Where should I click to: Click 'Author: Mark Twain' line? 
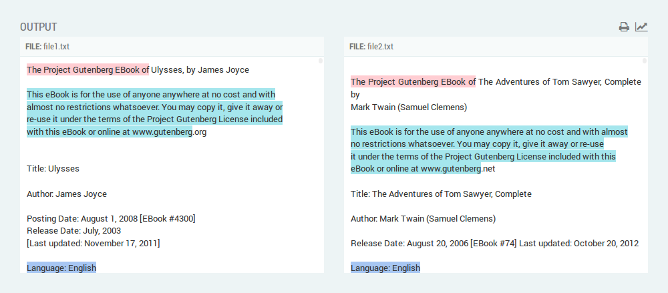424,218
